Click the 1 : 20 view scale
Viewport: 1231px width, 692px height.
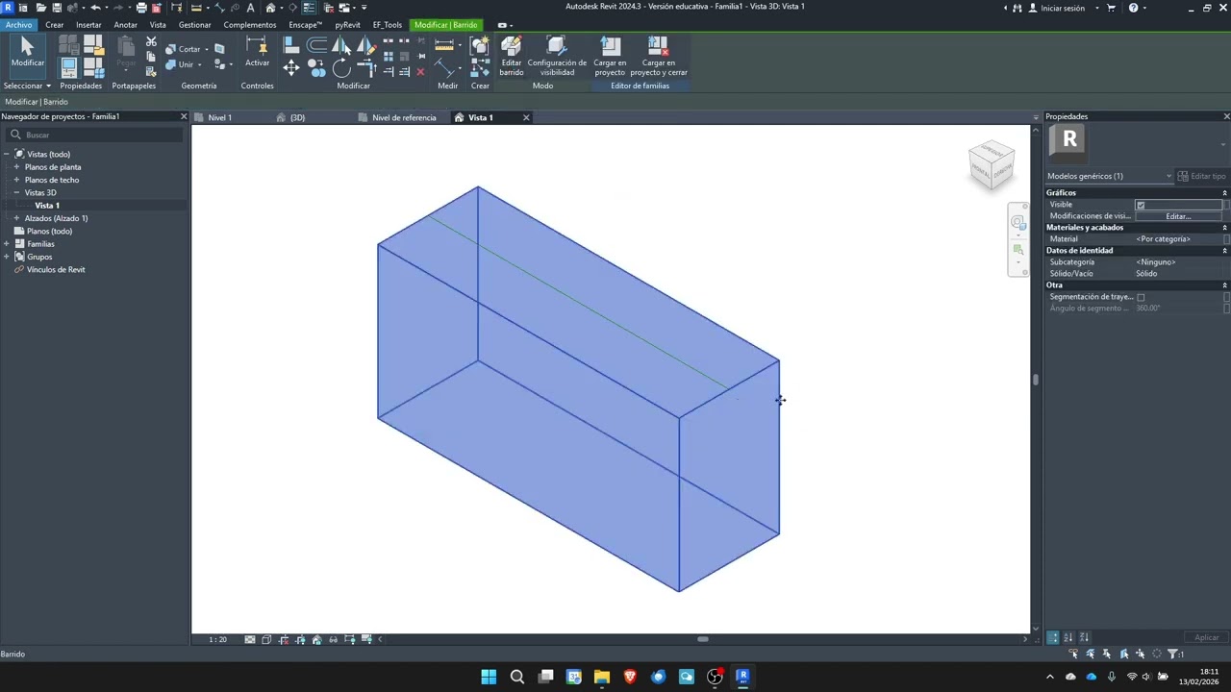pos(218,639)
